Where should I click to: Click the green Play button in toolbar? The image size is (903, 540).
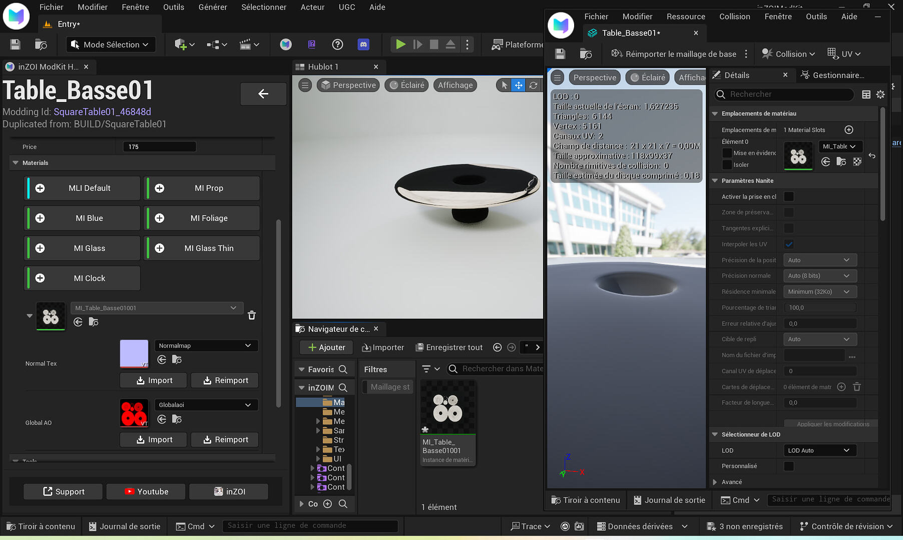pyautogui.click(x=400, y=44)
